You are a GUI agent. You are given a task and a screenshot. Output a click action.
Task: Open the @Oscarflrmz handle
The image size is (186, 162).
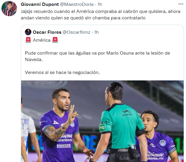[76, 32]
